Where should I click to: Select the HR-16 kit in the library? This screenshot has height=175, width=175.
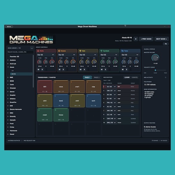click(x=21, y=74)
